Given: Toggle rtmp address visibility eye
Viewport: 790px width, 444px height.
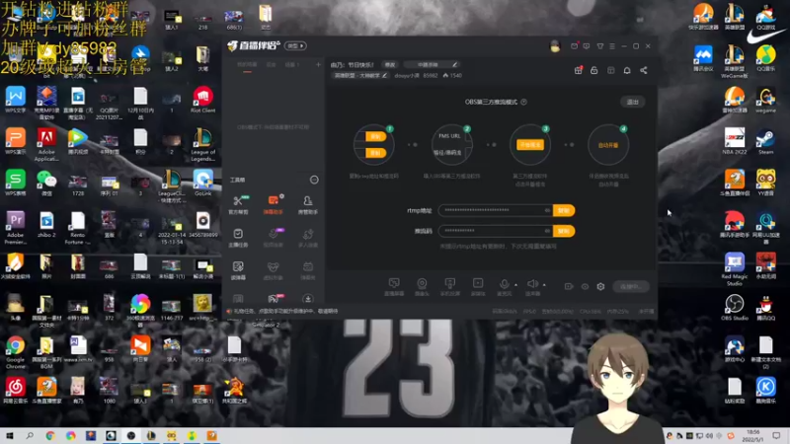Looking at the screenshot, I should coord(547,210).
